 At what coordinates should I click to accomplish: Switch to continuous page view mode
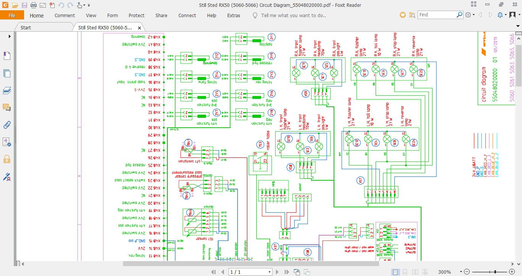[x=404, y=272]
